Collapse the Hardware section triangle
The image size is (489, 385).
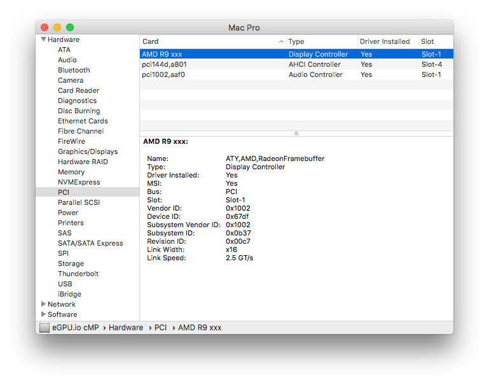click(x=44, y=39)
